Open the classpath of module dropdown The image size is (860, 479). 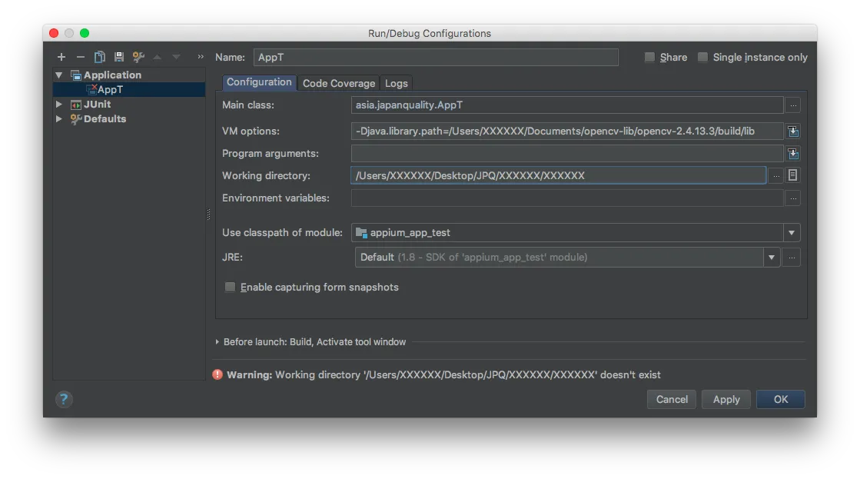tap(791, 232)
